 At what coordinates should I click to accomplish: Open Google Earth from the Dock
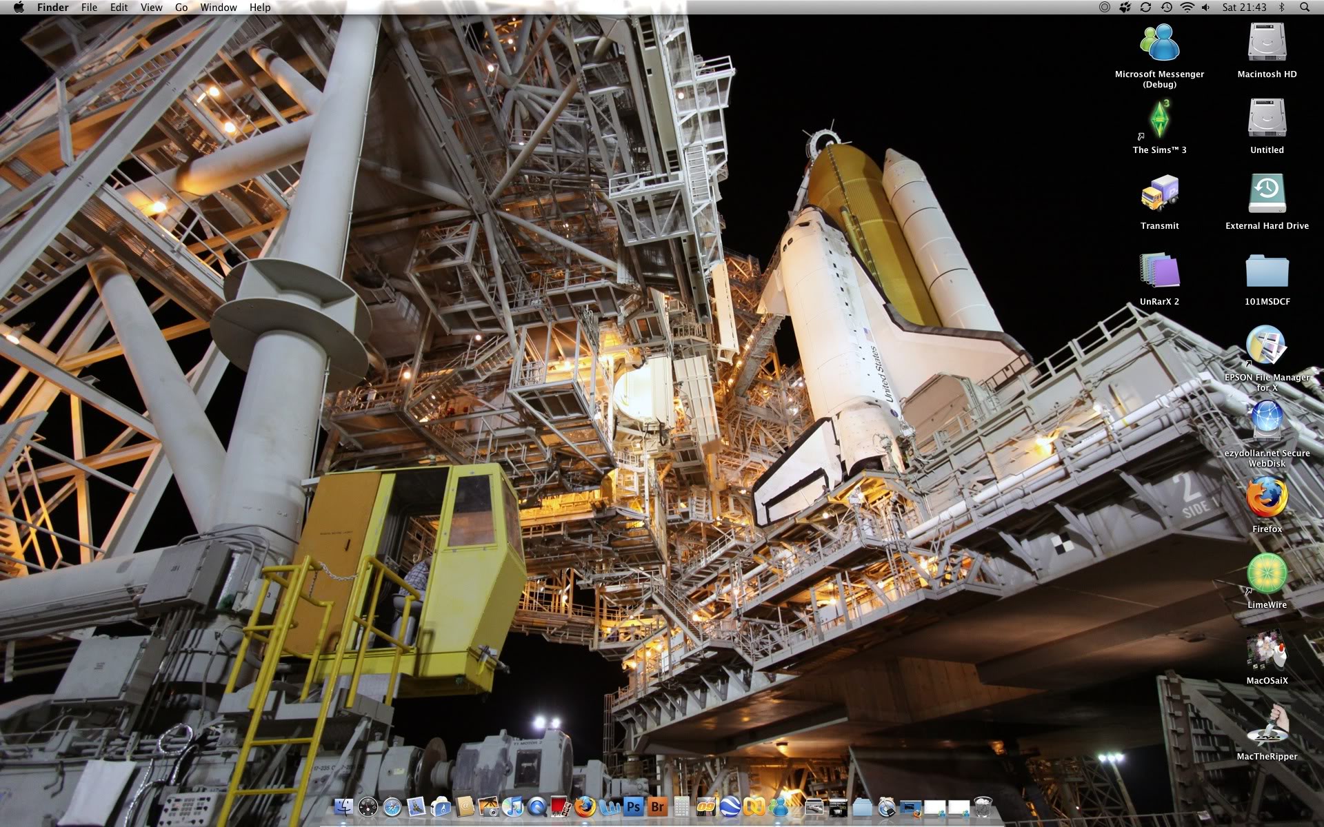pos(731,808)
